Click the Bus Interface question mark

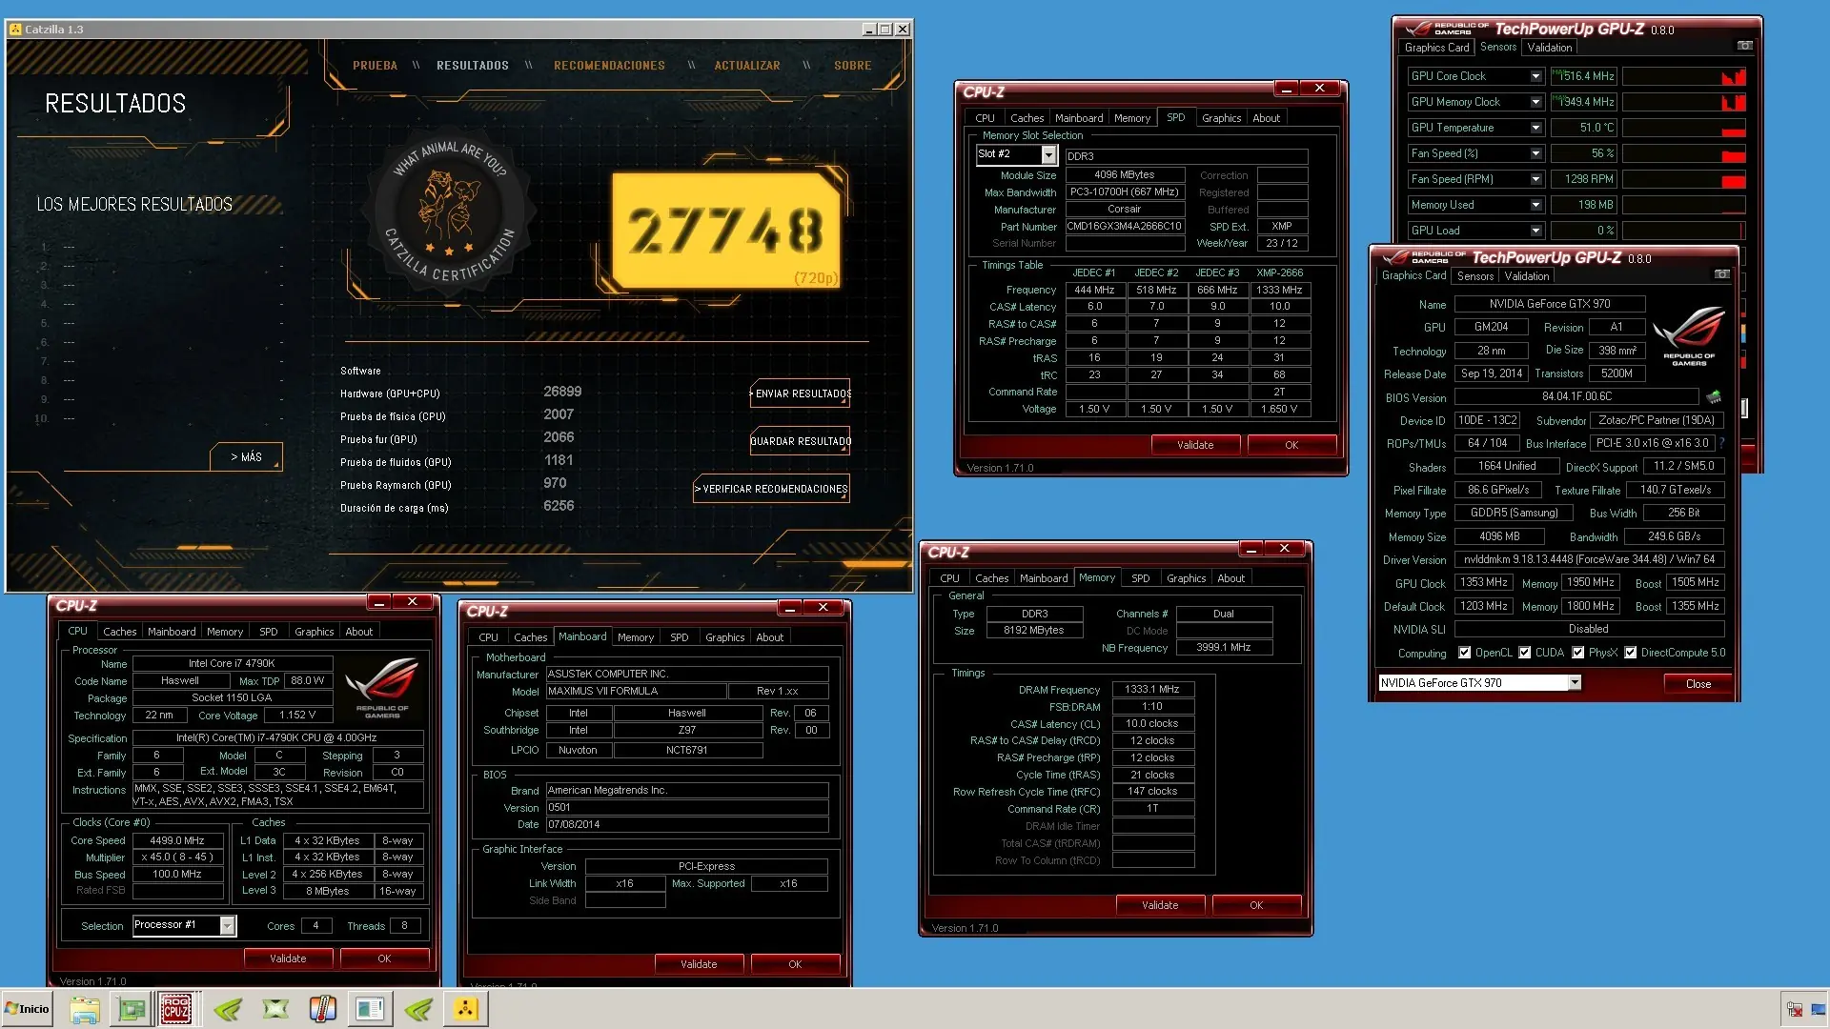coord(1721,443)
